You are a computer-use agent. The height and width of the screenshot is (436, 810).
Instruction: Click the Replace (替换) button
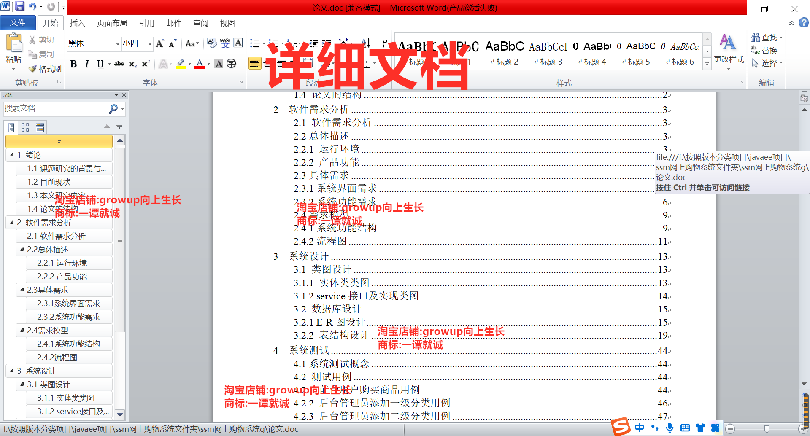point(764,51)
